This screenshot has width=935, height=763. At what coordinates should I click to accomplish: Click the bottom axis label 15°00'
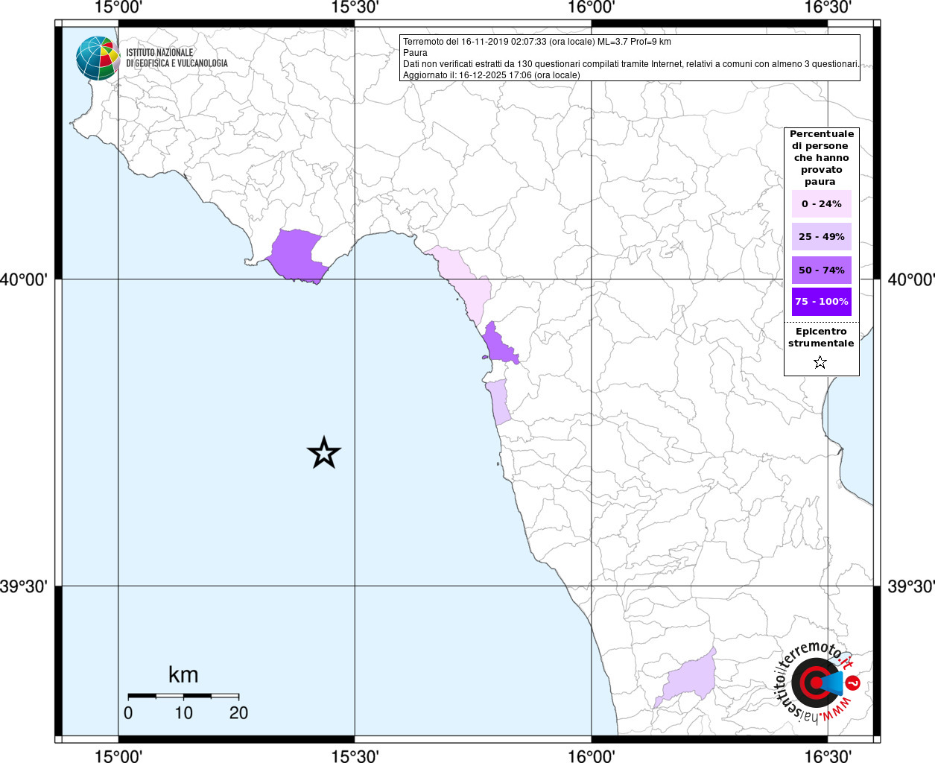point(118,756)
